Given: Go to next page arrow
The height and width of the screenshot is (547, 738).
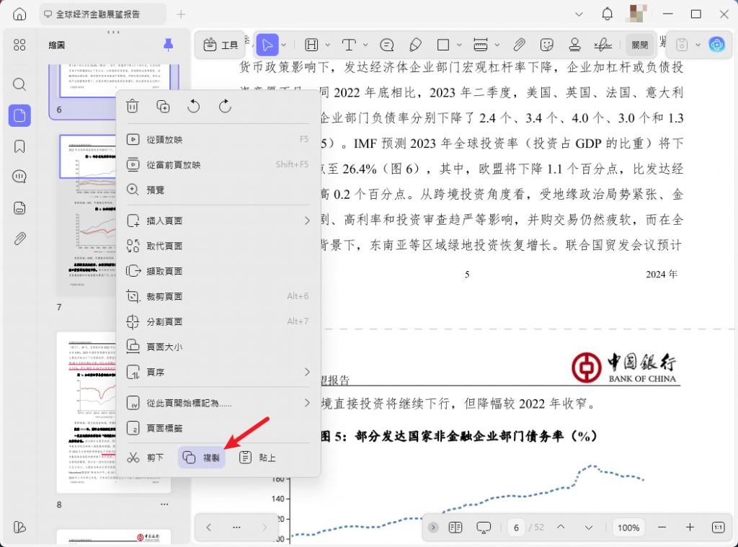Looking at the screenshot, I should pos(588,528).
